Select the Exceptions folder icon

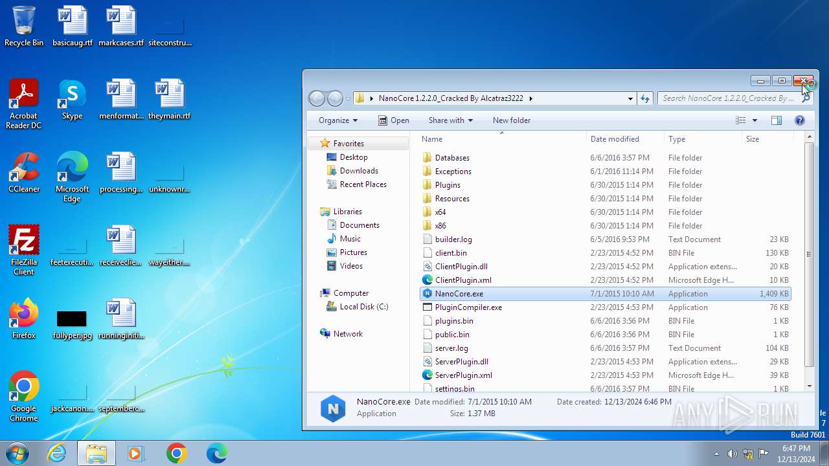click(x=427, y=172)
